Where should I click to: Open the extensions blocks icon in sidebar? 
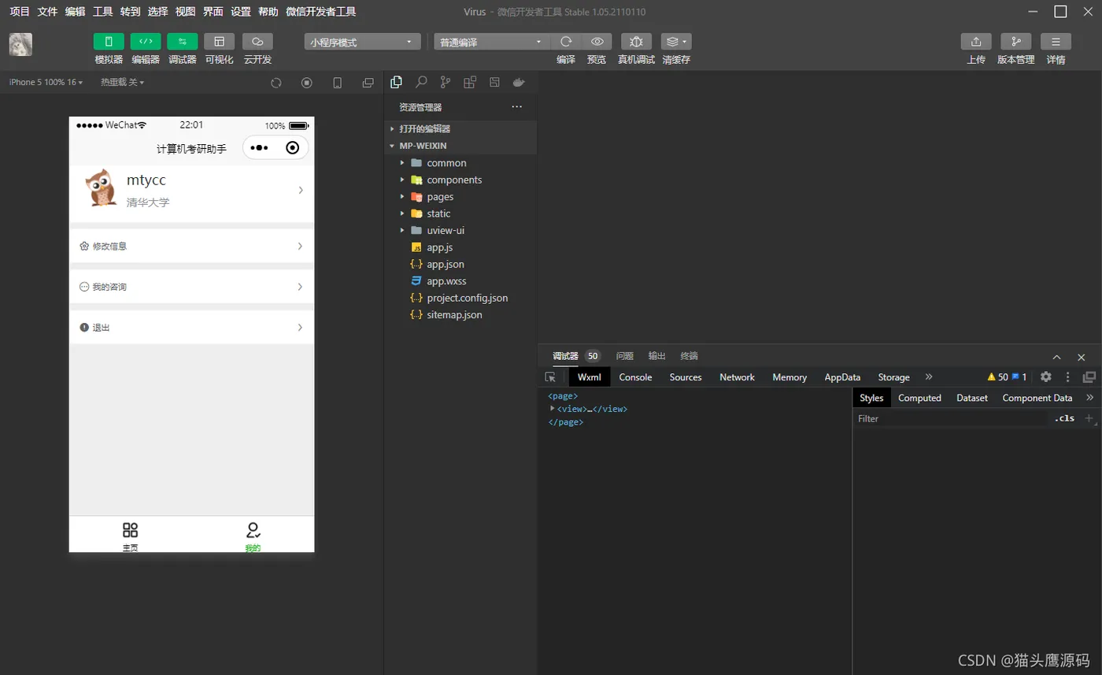[x=470, y=82]
